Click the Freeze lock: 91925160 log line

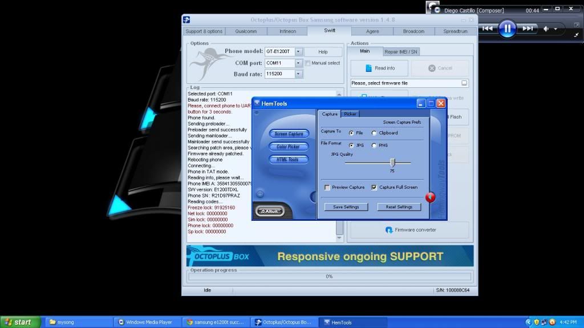[x=211, y=208]
